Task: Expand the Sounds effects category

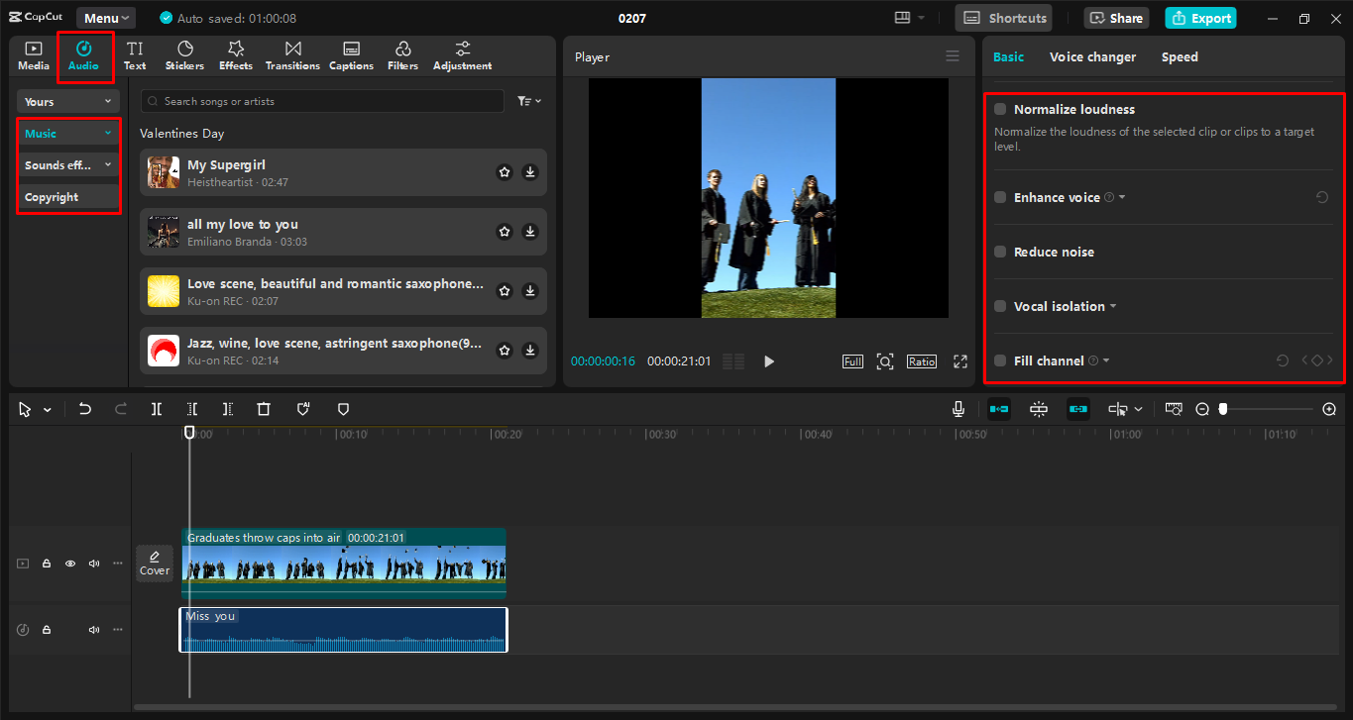Action: click(67, 163)
